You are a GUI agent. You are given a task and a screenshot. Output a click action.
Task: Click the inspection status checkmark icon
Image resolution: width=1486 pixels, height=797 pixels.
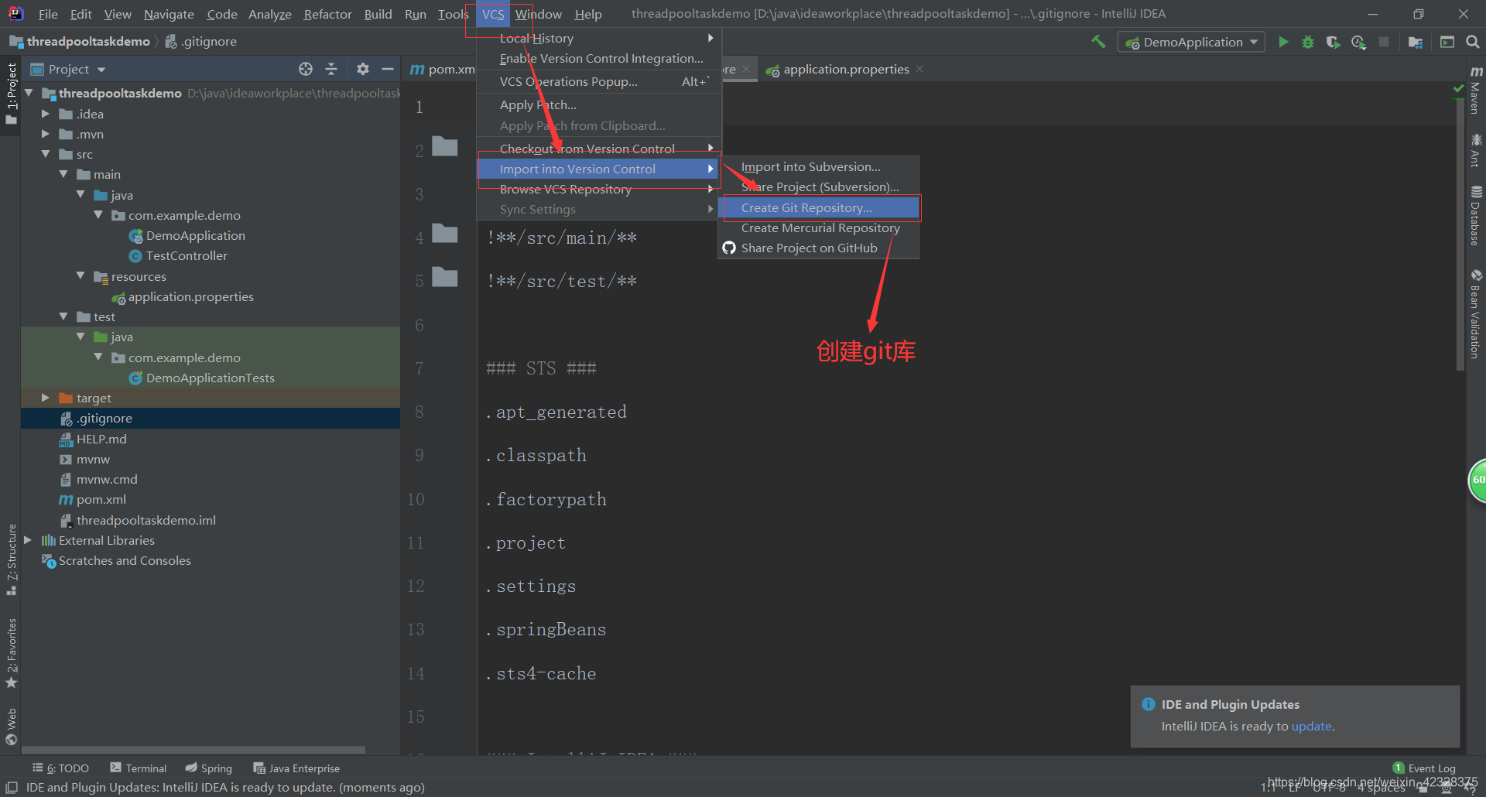coord(1459,91)
